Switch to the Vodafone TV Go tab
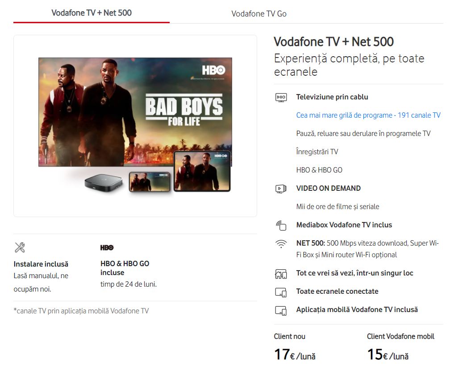Viewport: 463px width, 370px height. pos(259,13)
